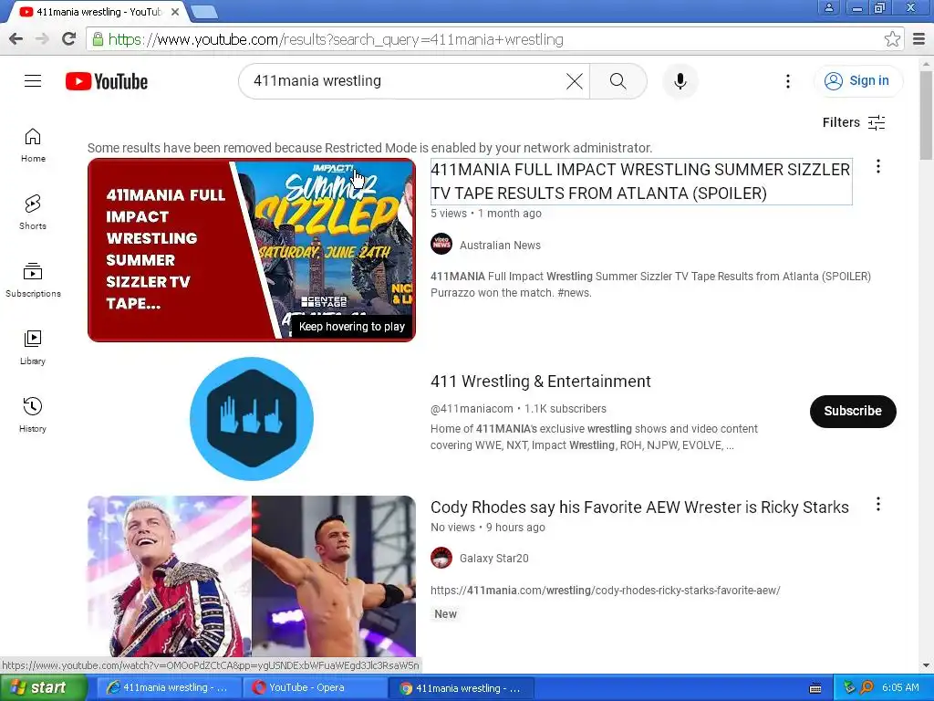
Task: Open the browser main menu icon
Action: coord(919,39)
